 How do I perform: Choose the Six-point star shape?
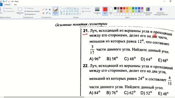coord(69,14)
